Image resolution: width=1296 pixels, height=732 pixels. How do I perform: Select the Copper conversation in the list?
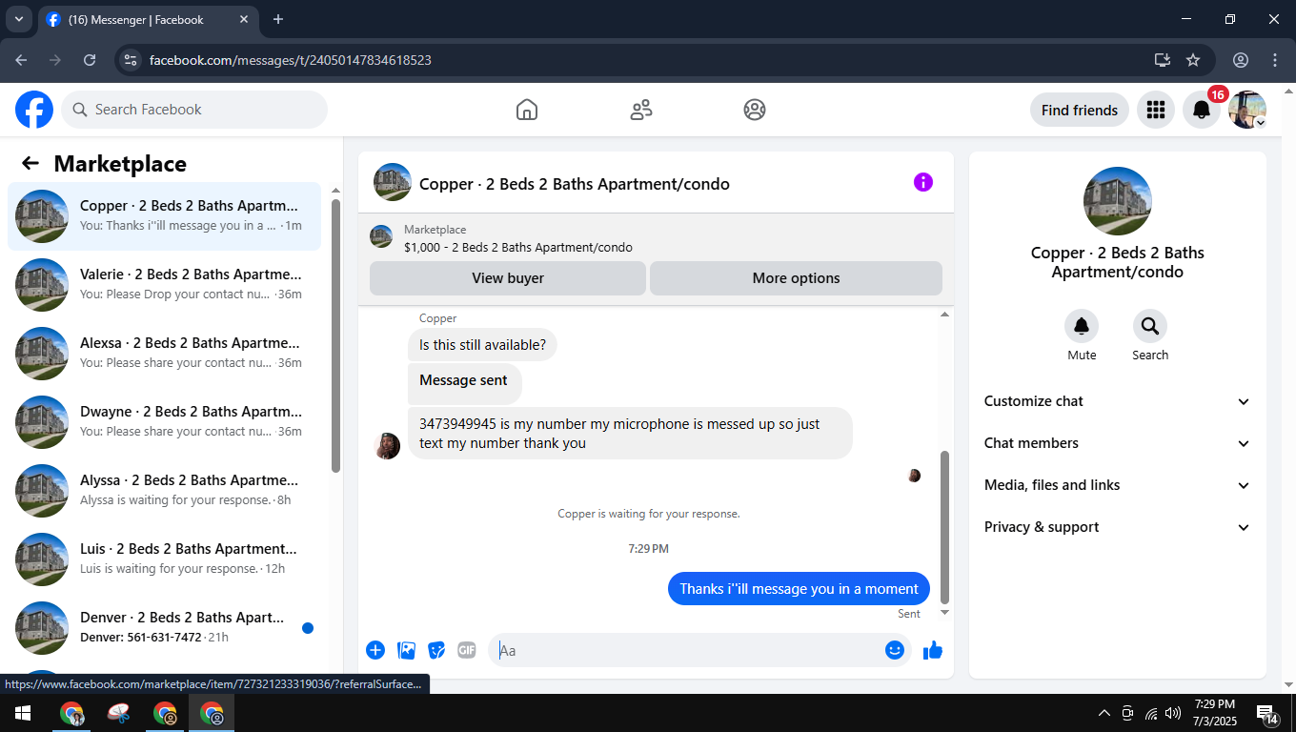[164, 215]
